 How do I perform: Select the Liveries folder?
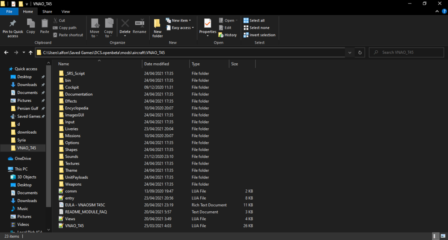pyautogui.click(x=71, y=129)
